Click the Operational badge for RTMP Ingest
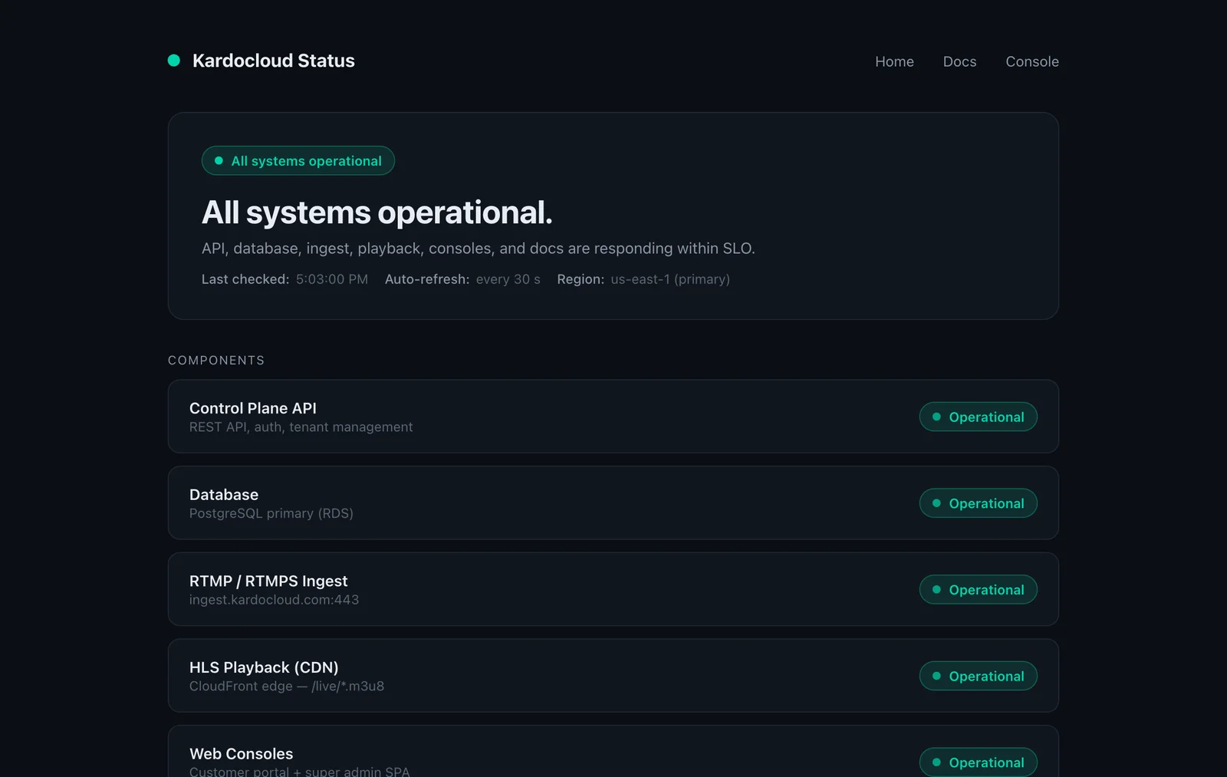Viewport: 1227px width, 777px height. tap(979, 589)
